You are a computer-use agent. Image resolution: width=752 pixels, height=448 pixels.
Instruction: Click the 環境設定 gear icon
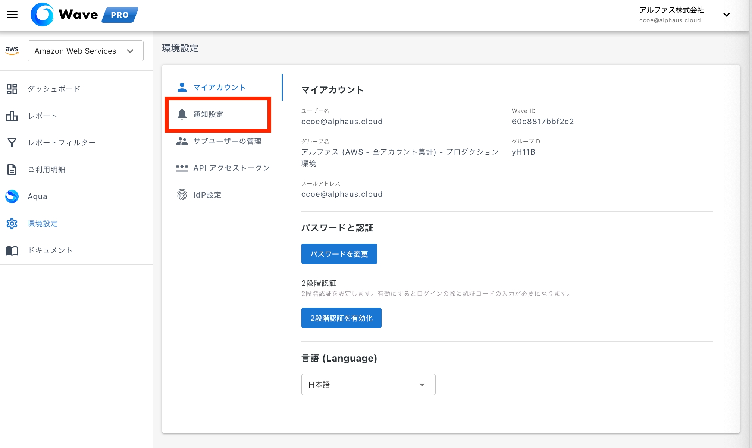(12, 224)
